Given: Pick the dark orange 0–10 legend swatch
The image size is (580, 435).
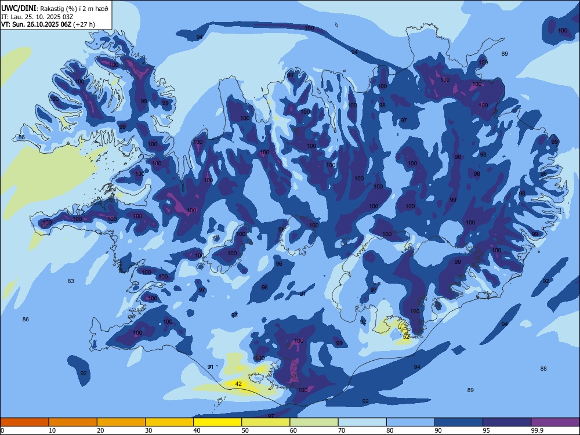Looking at the screenshot, I should (24, 422).
